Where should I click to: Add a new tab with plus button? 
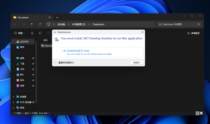[x=57, y=17]
